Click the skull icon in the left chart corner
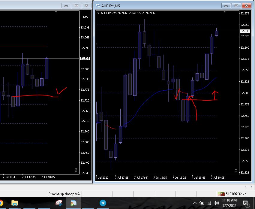Screen dimensions: 255x209 pos(76,170)
